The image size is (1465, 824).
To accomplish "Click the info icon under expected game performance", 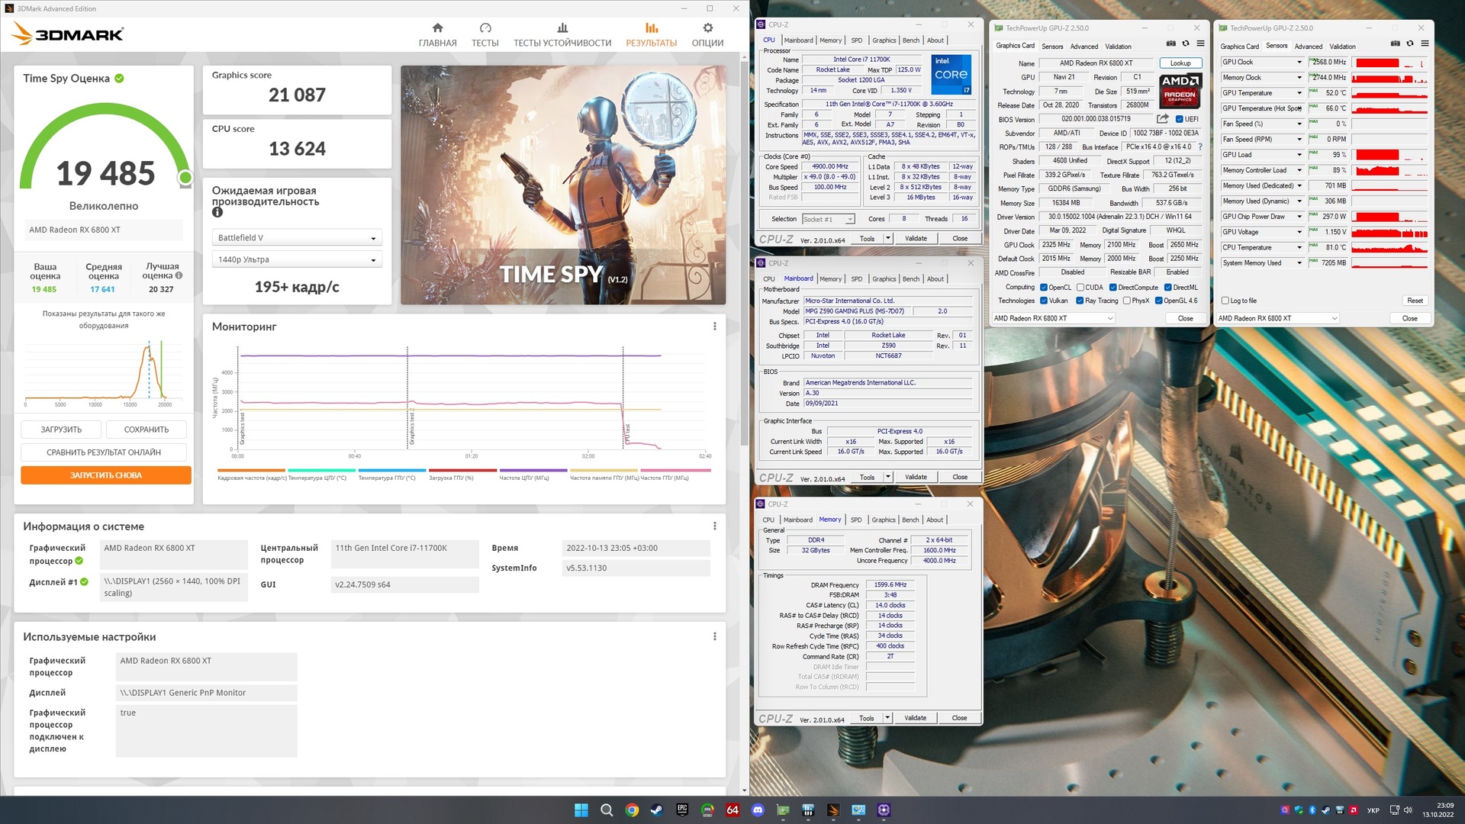I will pyautogui.click(x=217, y=213).
